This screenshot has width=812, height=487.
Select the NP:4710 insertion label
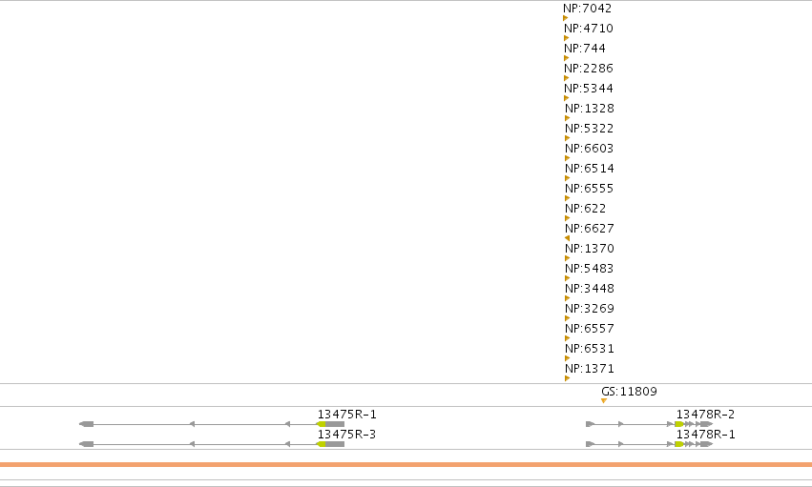[589, 29]
